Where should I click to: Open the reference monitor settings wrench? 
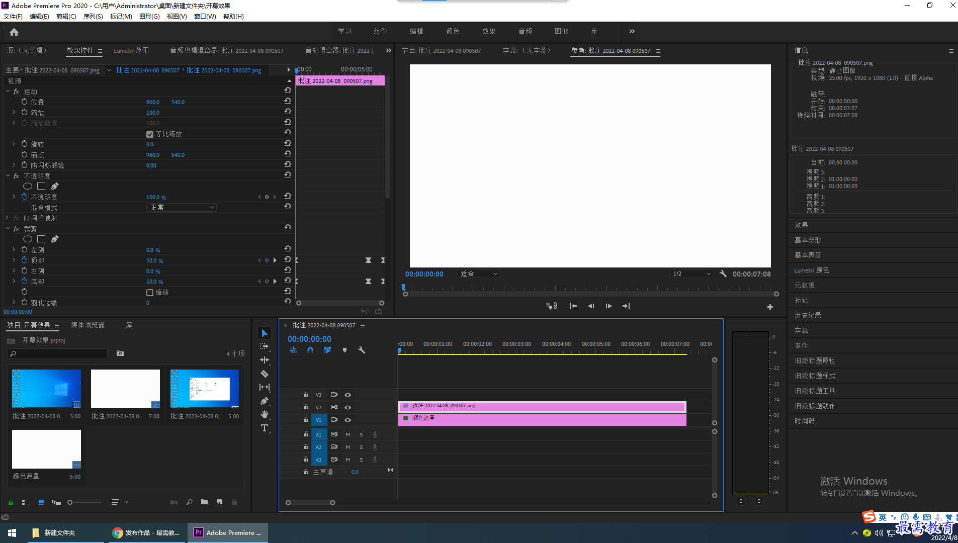723,274
